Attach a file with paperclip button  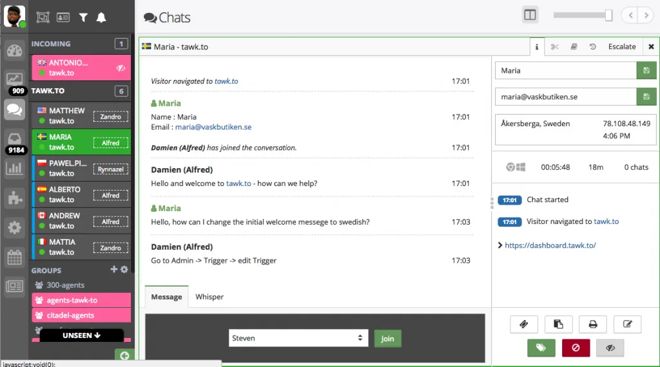tap(523, 325)
